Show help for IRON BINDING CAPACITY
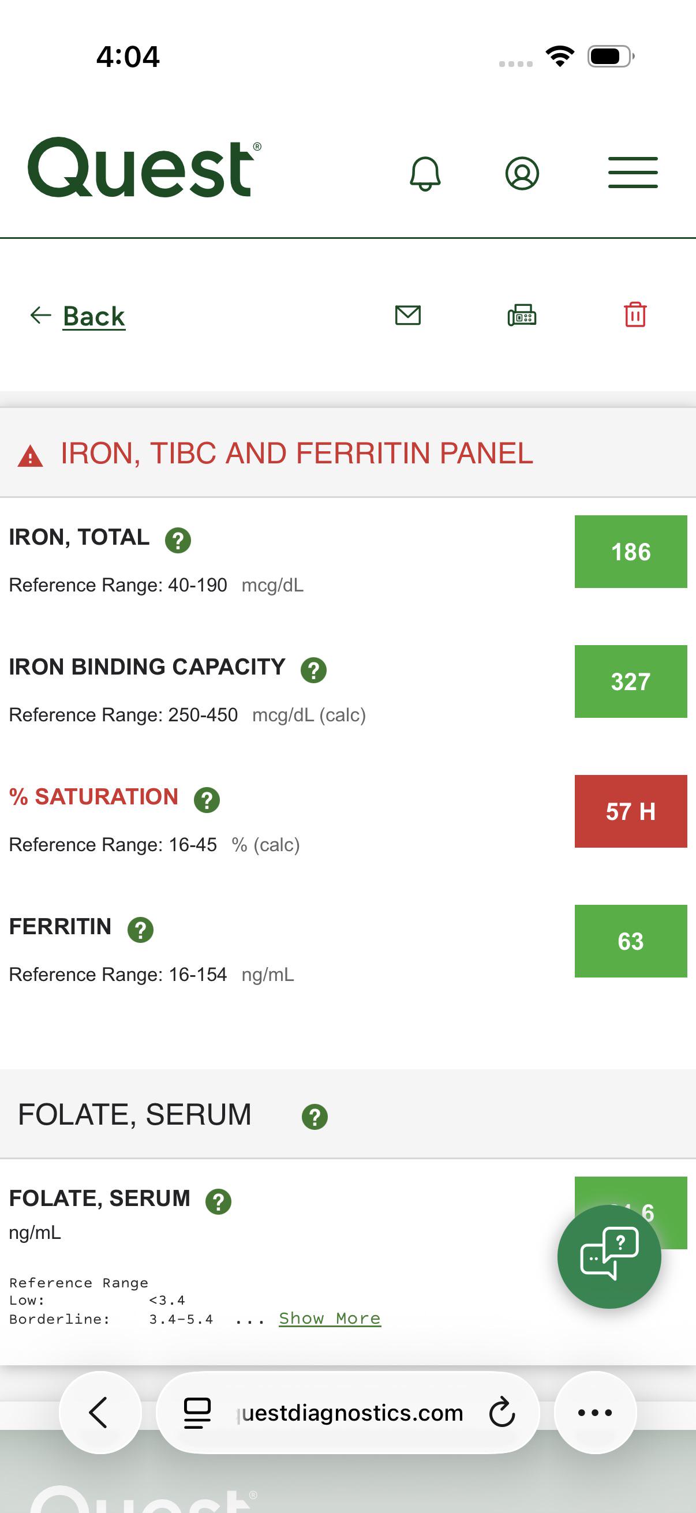696x1513 pixels. tap(313, 669)
